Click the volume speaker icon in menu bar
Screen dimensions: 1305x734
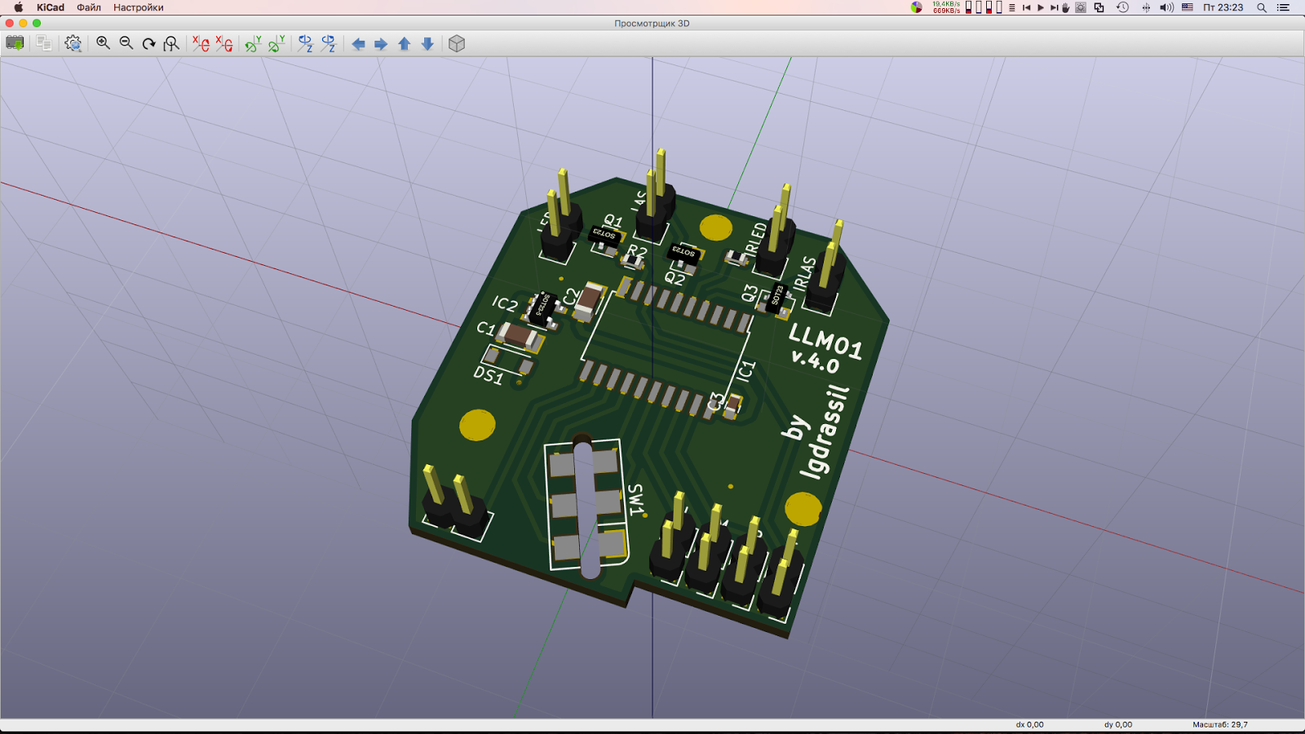[x=1166, y=7]
